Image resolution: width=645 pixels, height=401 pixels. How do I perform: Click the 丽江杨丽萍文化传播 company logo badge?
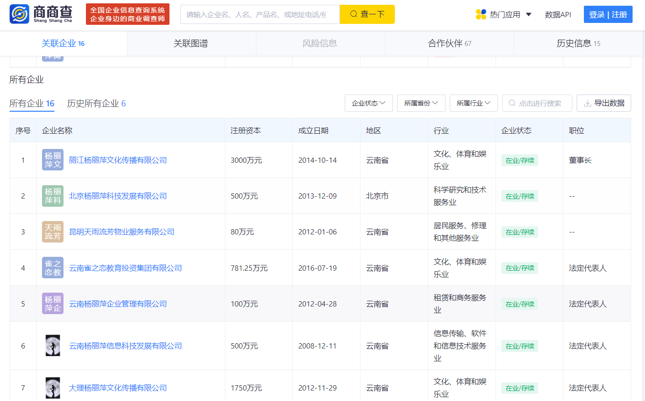click(53, 160)
